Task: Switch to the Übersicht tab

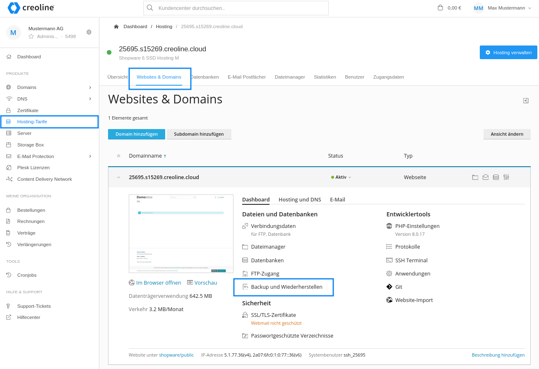Action: click(118, 77)
